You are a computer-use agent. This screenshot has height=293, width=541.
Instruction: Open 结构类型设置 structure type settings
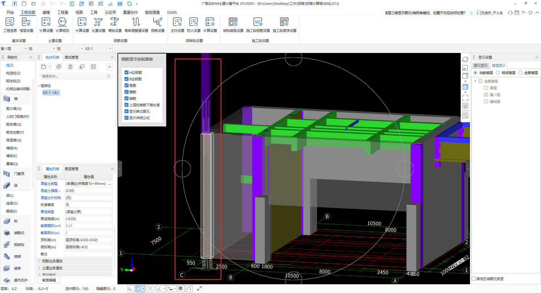click(233, 25)
